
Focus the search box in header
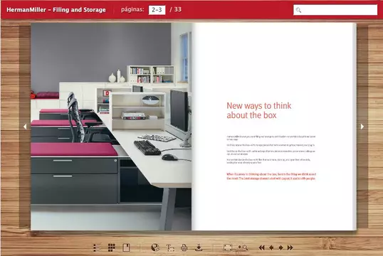tap(335, 10)
